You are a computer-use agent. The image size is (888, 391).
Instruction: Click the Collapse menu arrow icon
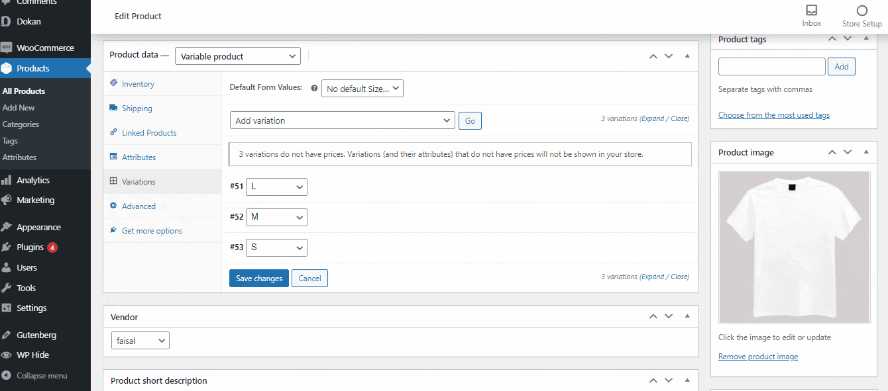click(7, 375)
